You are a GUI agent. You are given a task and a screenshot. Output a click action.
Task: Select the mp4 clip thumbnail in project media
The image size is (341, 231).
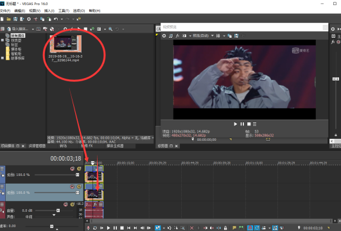click(66, 44)
